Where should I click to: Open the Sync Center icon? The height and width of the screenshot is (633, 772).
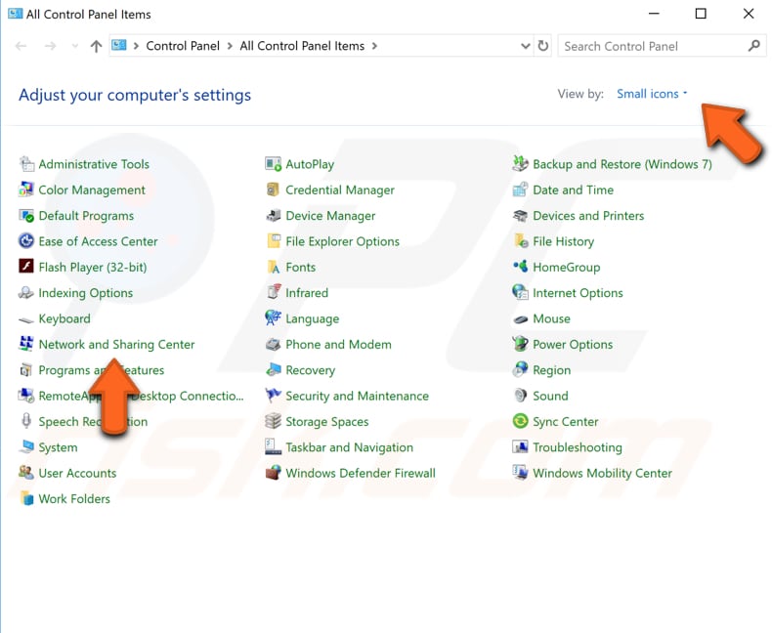pos(521,421)
